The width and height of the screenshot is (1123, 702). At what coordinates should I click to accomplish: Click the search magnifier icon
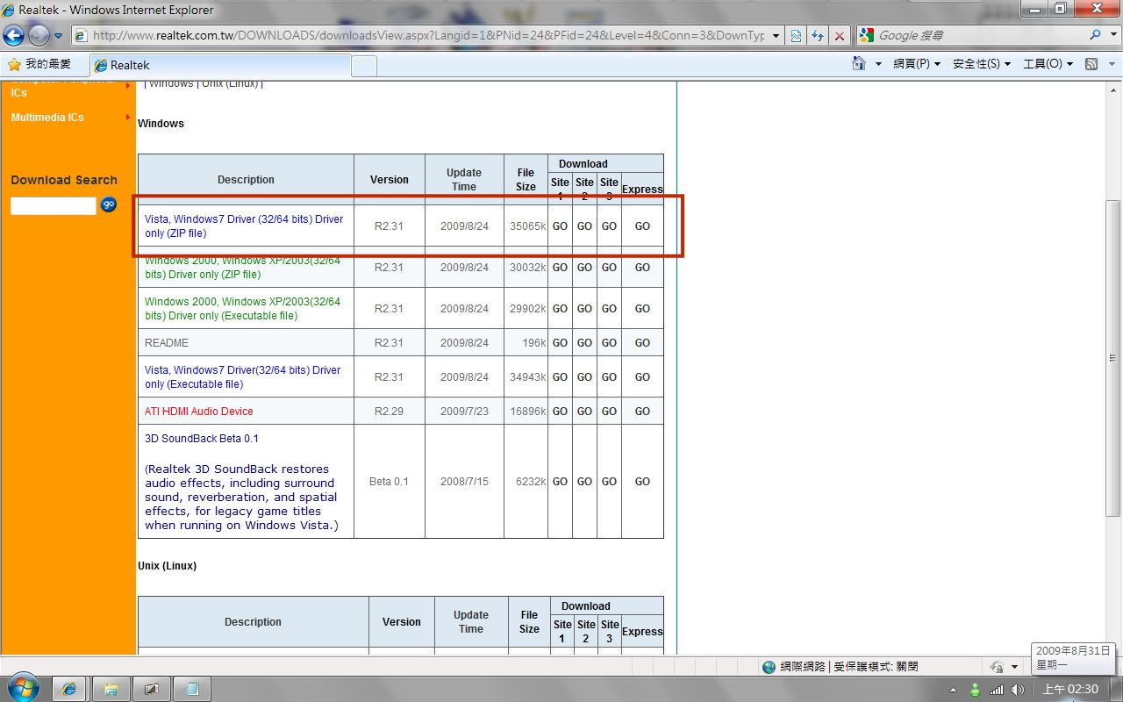[1095, 35]
